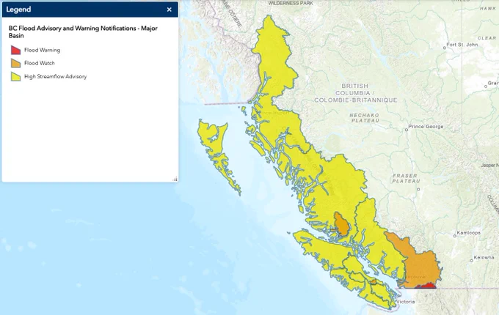Click the 'Flood Watch' legend label

point(40,63)
